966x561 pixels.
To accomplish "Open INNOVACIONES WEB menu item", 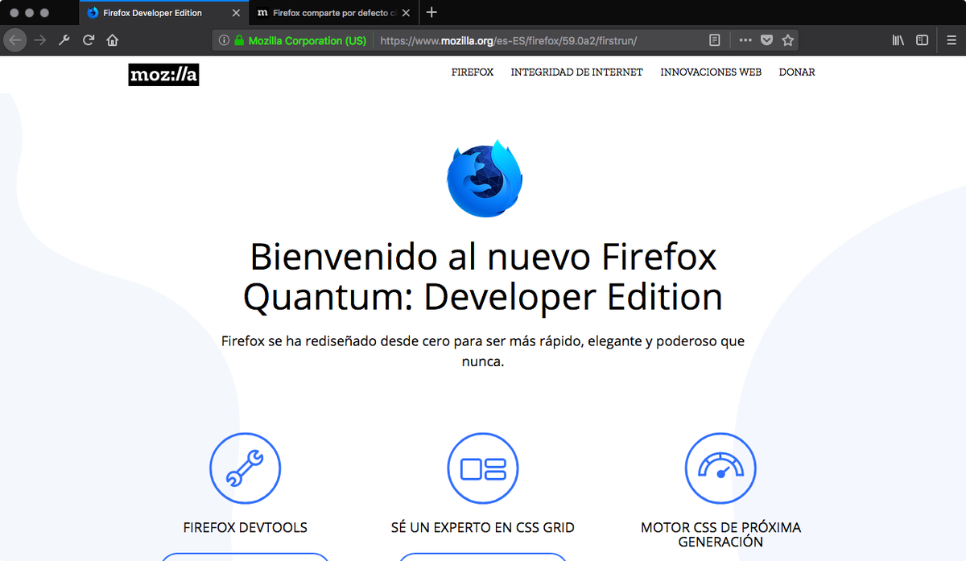I will (x=711, y=72).
